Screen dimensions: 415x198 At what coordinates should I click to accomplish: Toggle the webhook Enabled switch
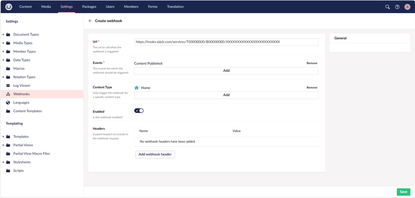[x=139, y=111]
